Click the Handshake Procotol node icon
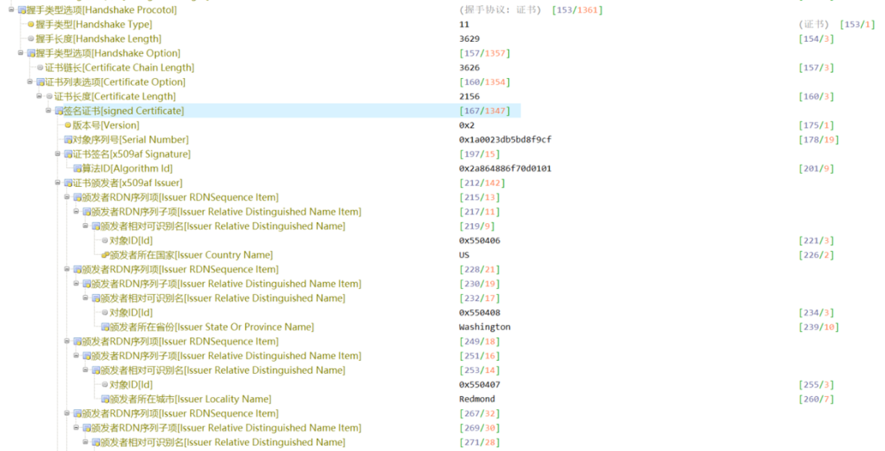The image size is (885, 451). coord(22,10)
